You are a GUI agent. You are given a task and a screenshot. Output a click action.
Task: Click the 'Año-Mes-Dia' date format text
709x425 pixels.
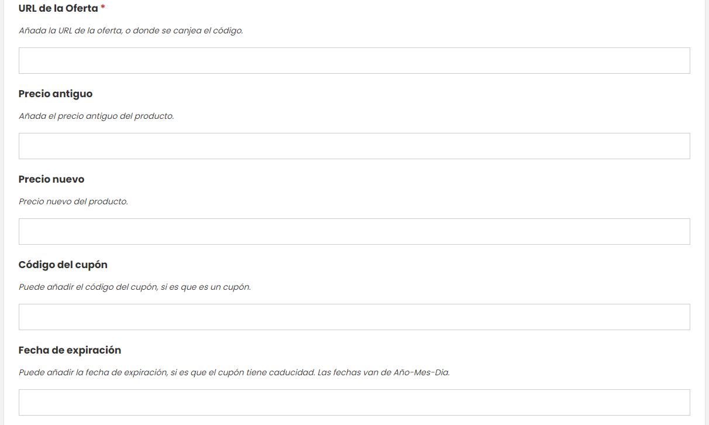(x=421, y=372)
